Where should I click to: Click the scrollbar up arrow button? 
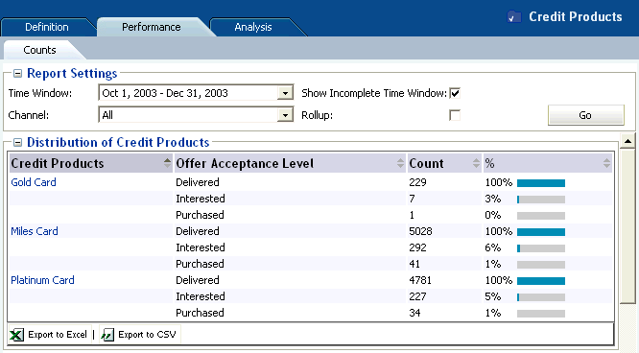(628, 141)
